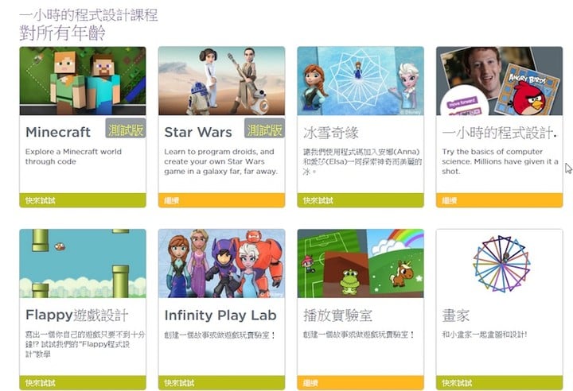Click the Infinity Play Lab character image
The width and height of the screenshot is (573, 391).
tap(221, 263)
